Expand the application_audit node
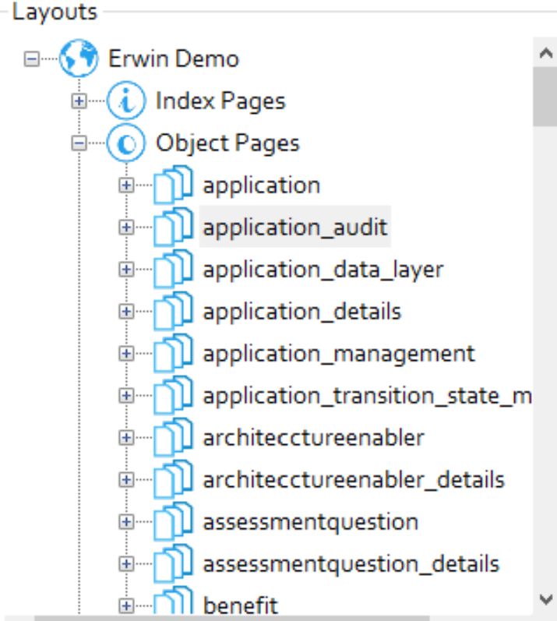 (126, 228)
